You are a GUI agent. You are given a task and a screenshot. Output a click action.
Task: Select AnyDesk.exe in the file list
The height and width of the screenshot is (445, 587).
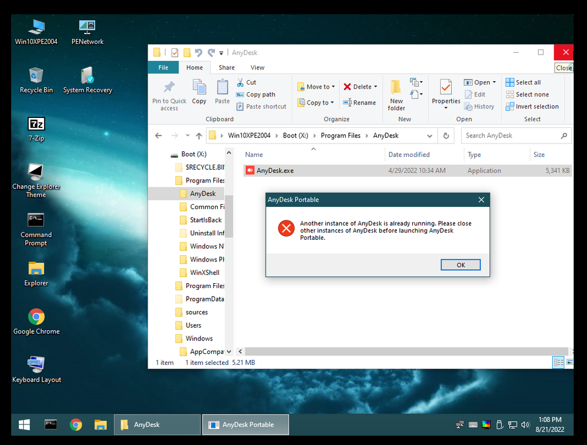pyautogui.click(x=407, y=171)
